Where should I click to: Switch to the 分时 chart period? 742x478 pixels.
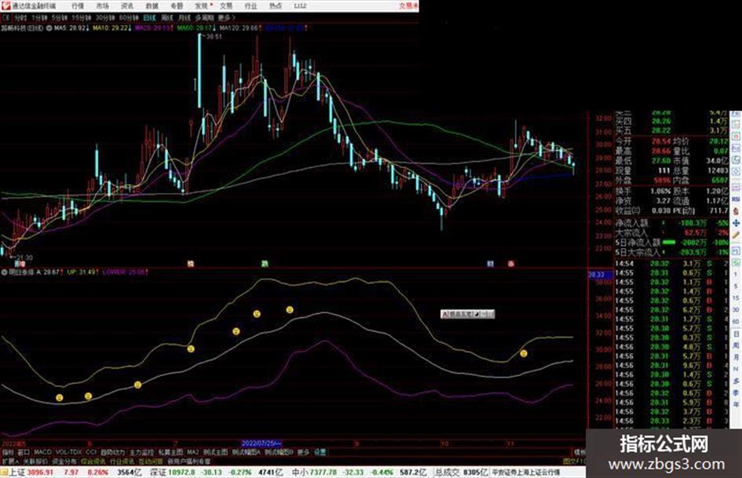point(20,17)
